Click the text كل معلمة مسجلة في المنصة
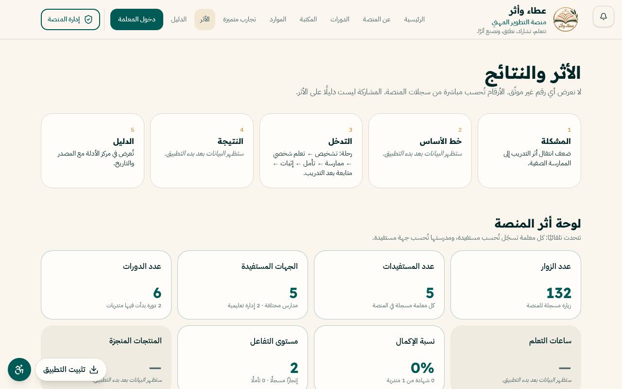The width and height of the screenshot is (622, 389). click(403, 305)
